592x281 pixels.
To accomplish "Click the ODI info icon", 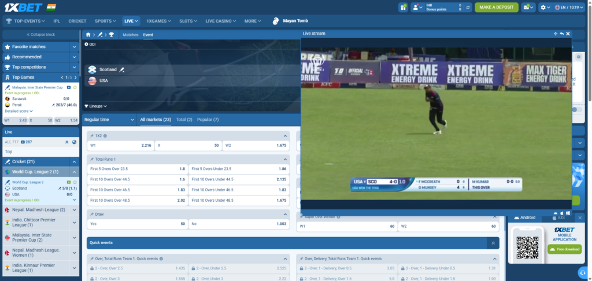I will tap(86, 45).
